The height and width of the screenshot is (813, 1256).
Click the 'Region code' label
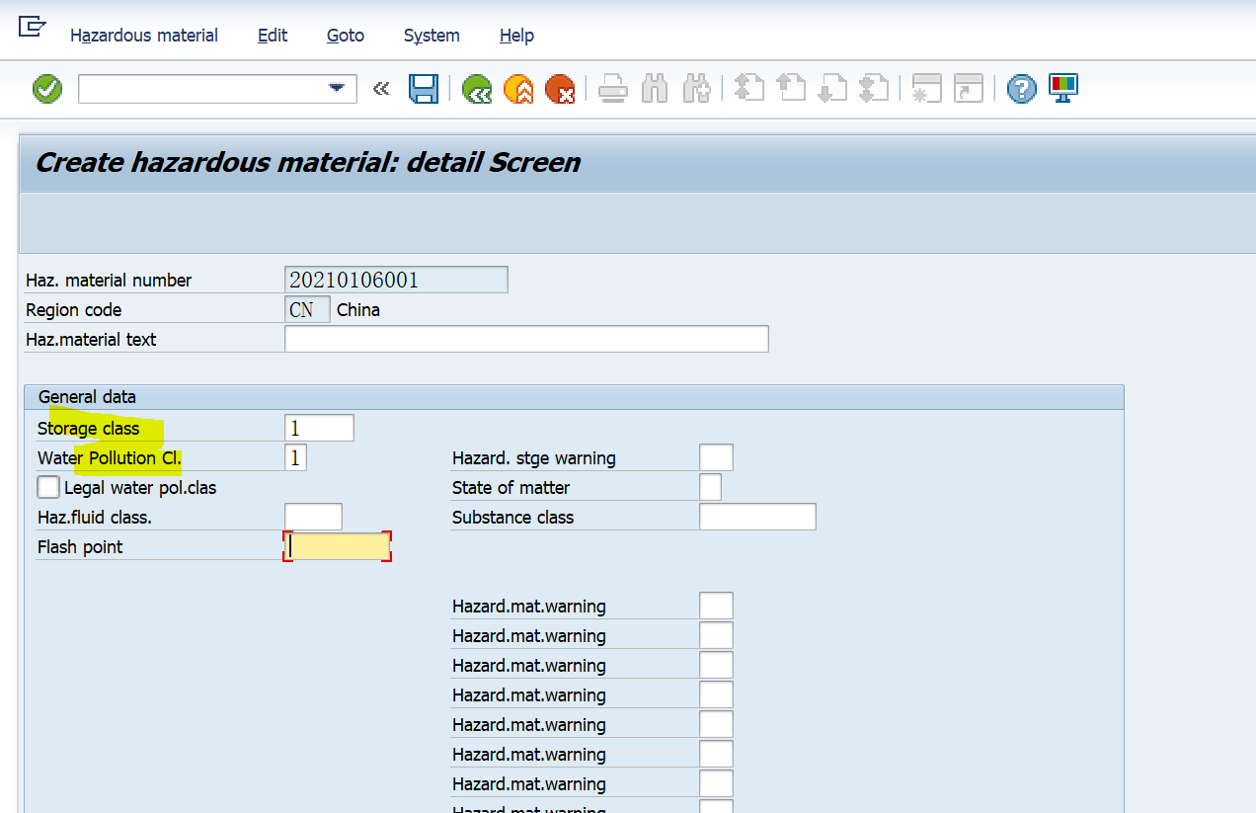coord(74,309)
